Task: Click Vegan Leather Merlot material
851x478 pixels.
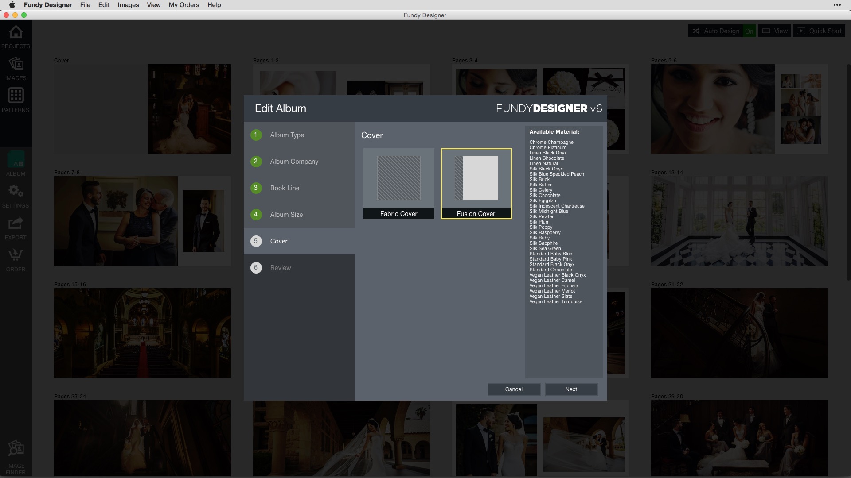Action: [552, 291]
